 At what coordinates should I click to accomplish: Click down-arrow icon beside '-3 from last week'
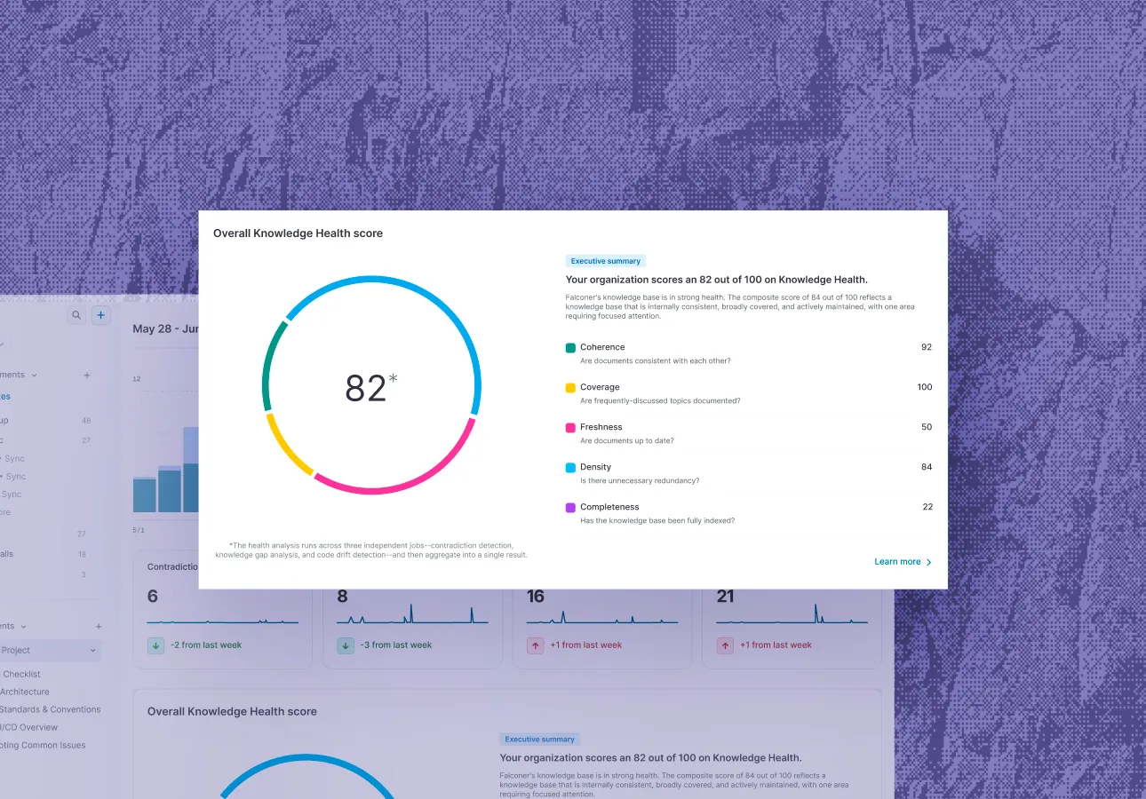[346, 645]
